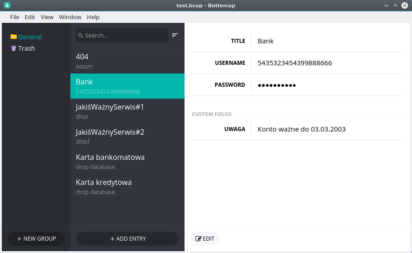Minimize the Buttercup window
Viewport: 412px width, 253px height.
386,5
